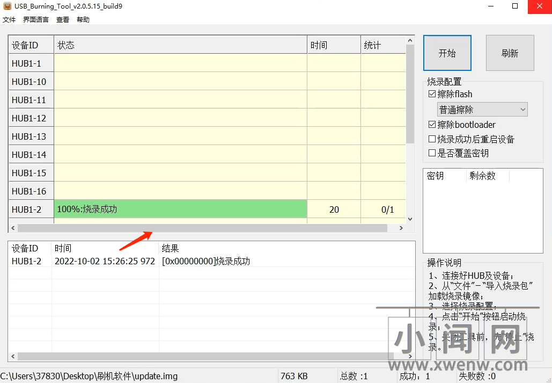Click the 开始 (Start) button
552x383 pixels.
447,53
